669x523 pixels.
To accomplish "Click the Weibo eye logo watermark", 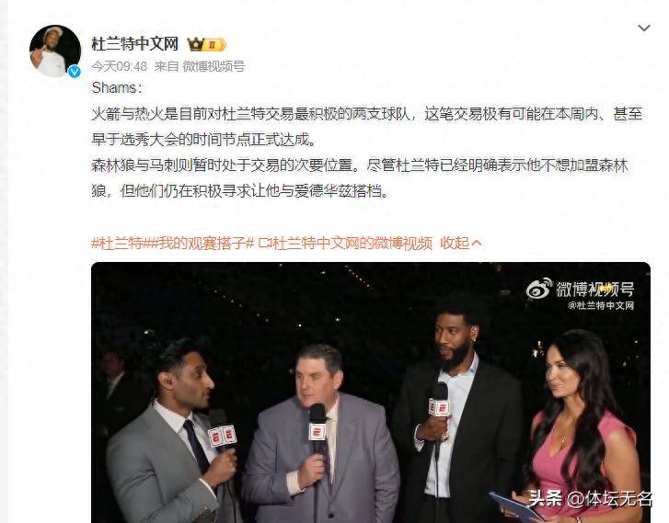I will (x=539, y=289).
